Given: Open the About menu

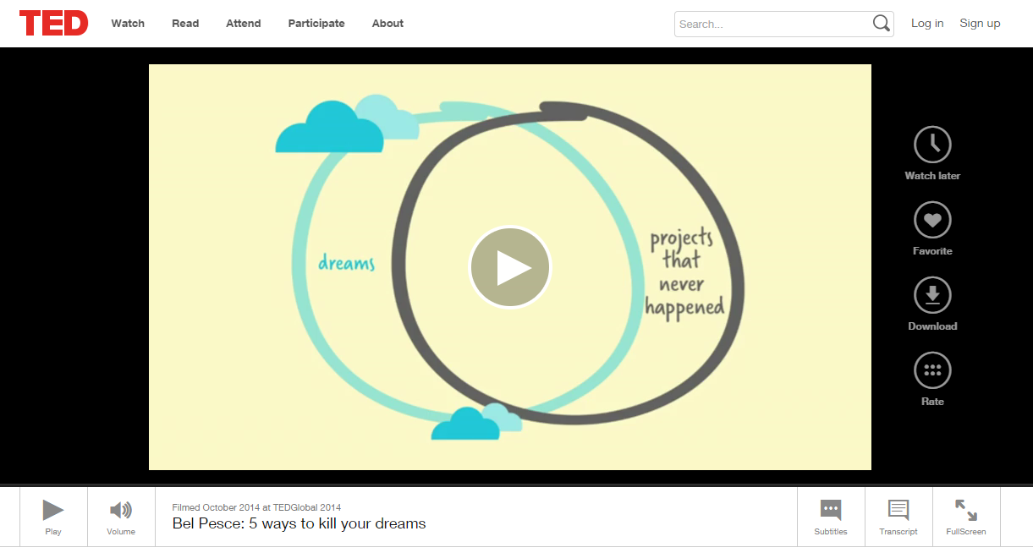Looking at the screenshot, I should coord(387,24).
